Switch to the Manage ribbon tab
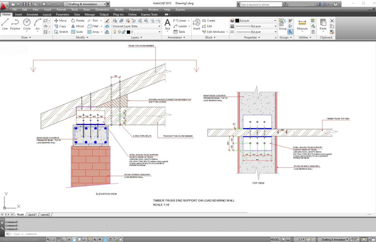376x242 pixels. pos(90,15)
